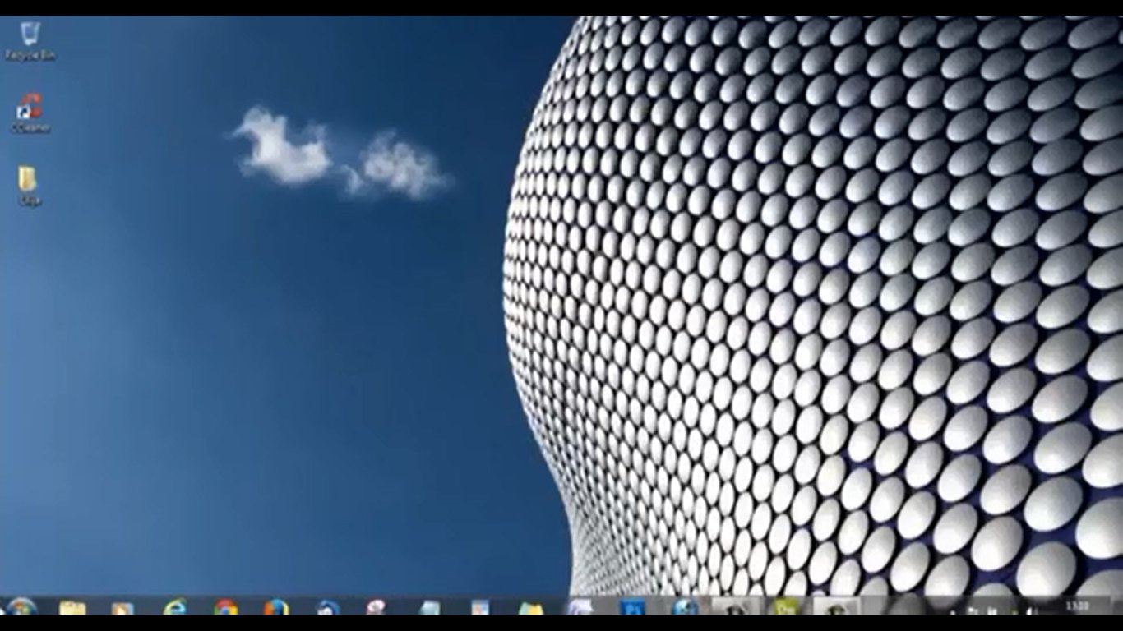Open the Recycle Bin desktop icon

point(30,40)
